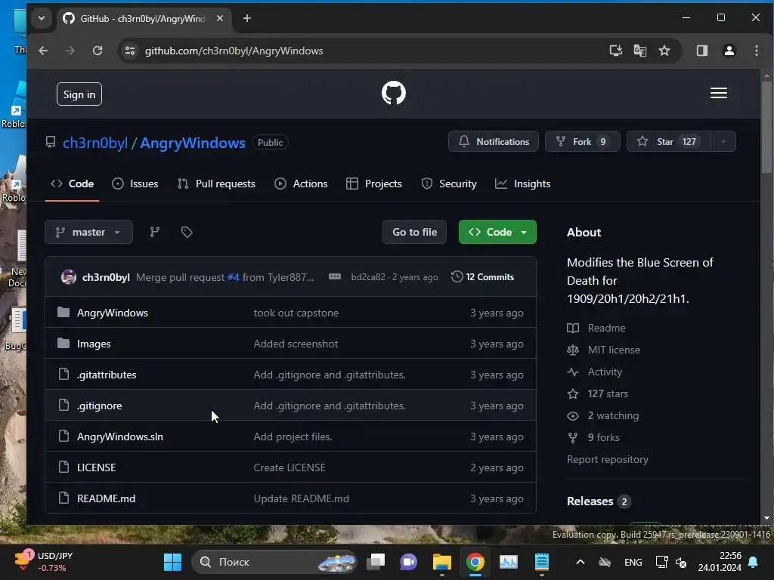Open 12 Commits history
This screenshot has height=580, width=774.
(482, 276)
